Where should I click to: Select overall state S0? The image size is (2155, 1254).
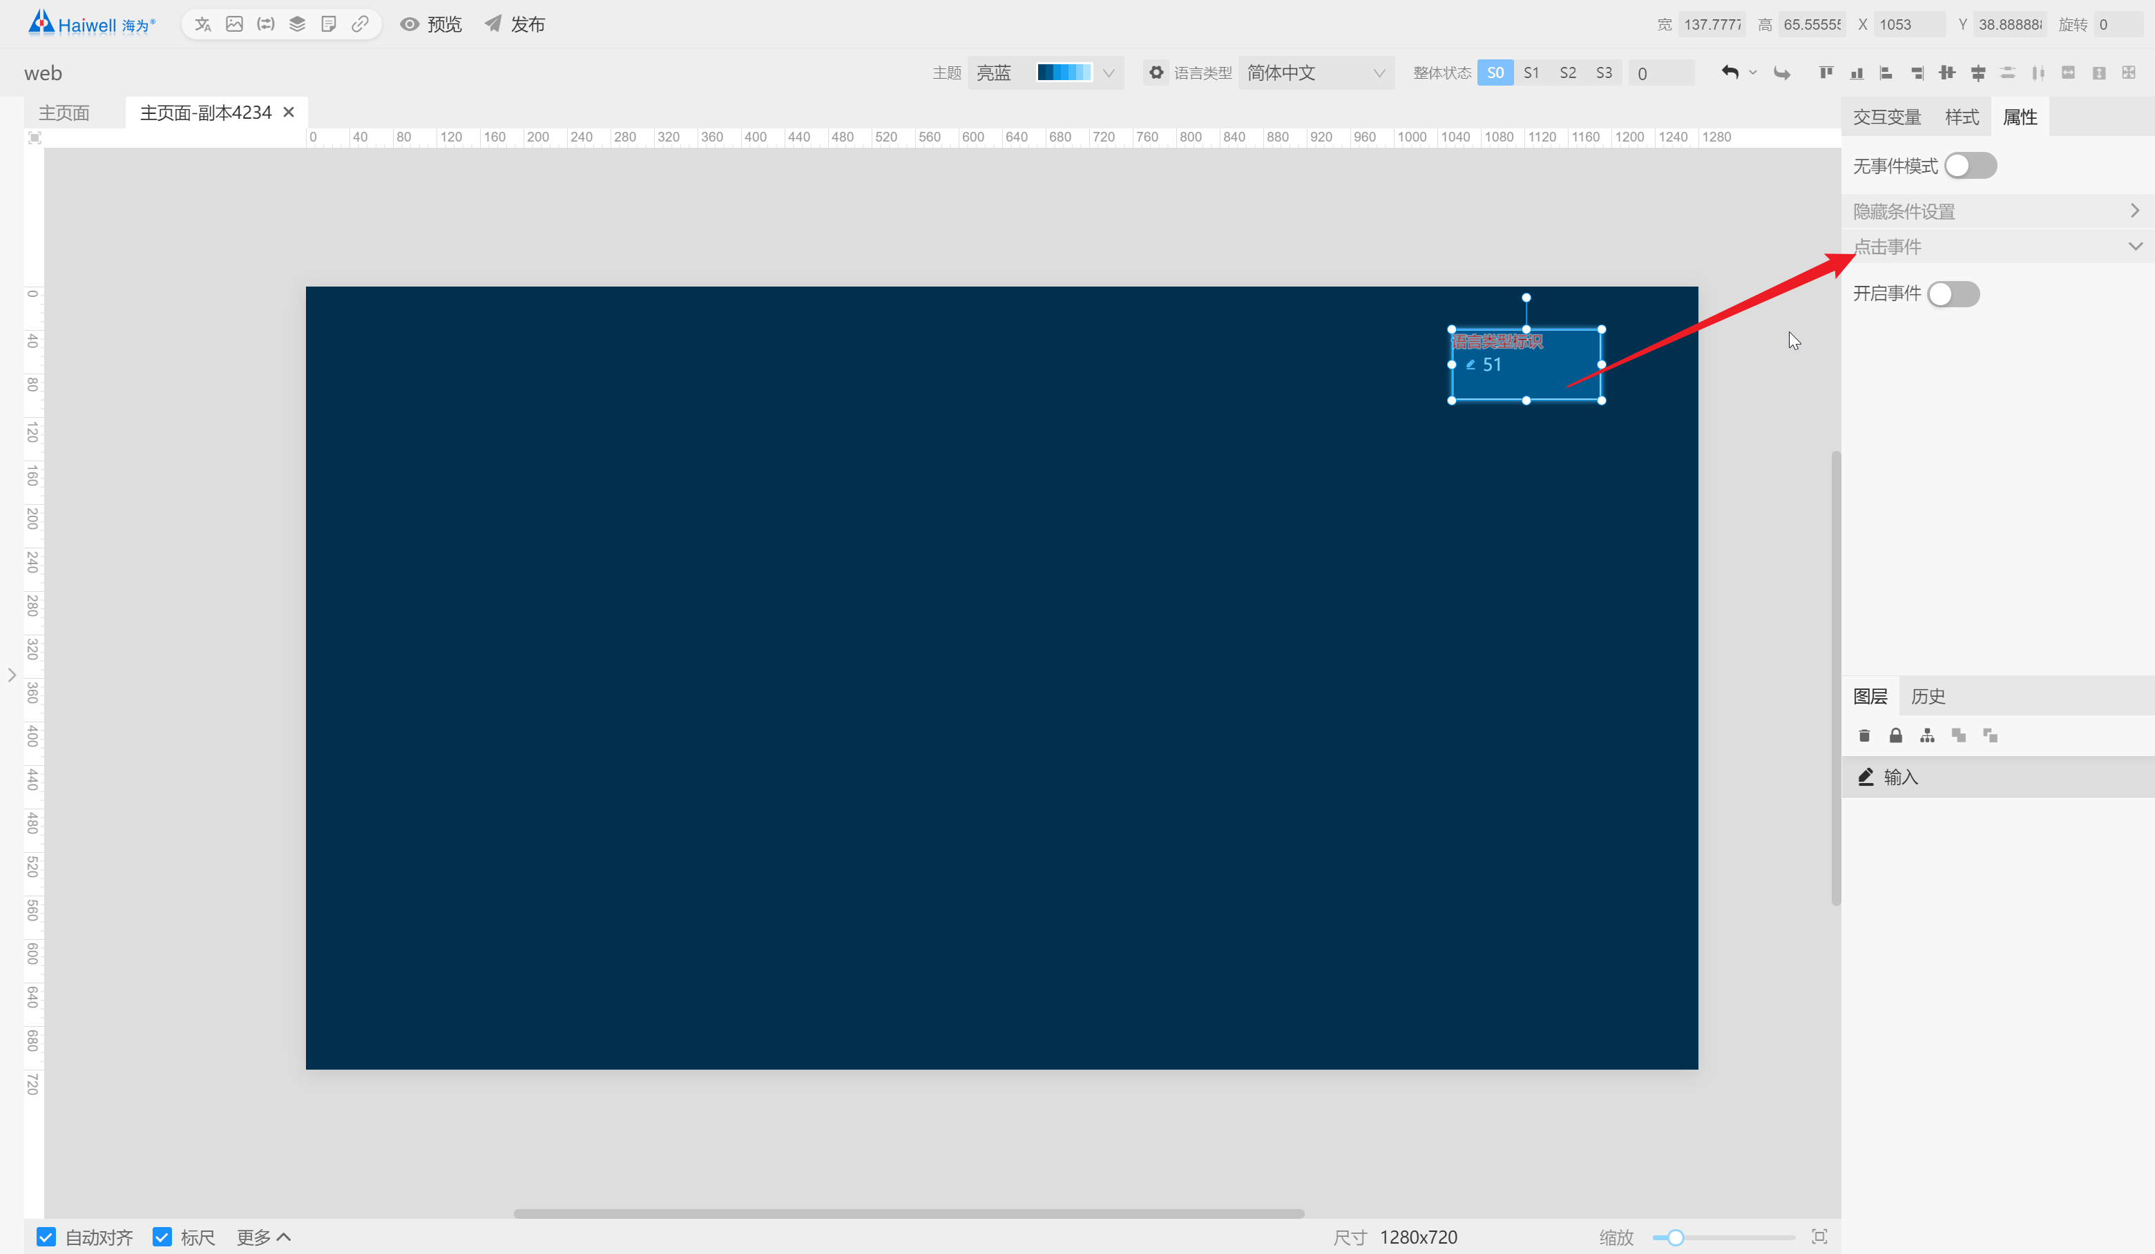1495,73
